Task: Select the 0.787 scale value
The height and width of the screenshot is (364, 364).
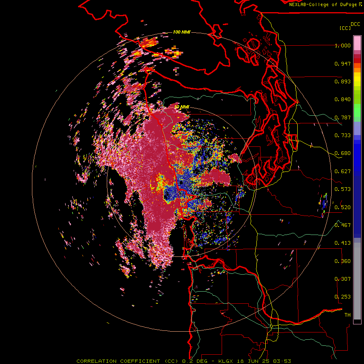Action: click(x=343, y=117)
